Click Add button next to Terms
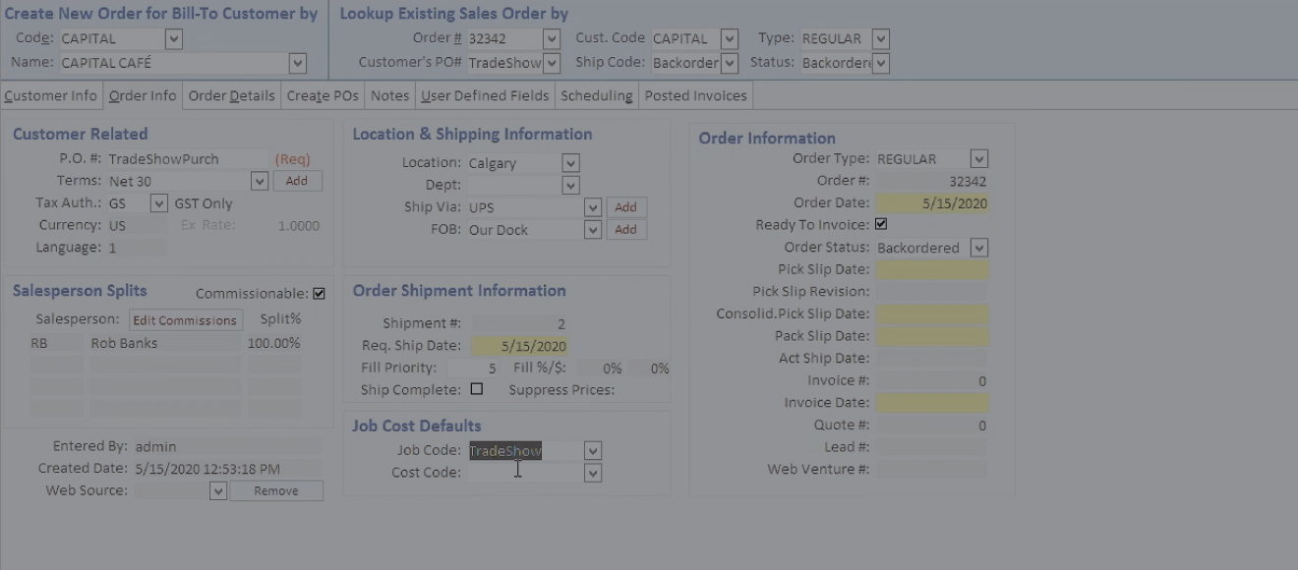Viewport: 1298px width, 570px height. click(297, 181)
